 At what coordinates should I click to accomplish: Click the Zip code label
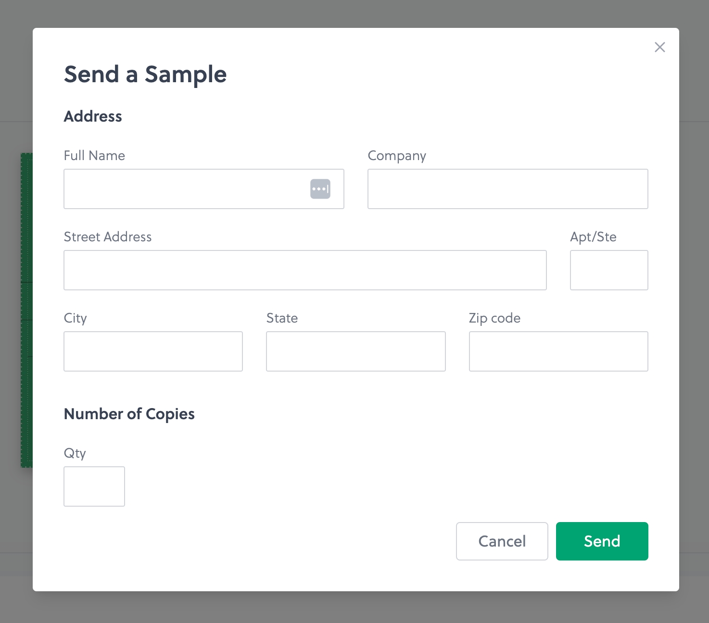(x=494, y=318)
